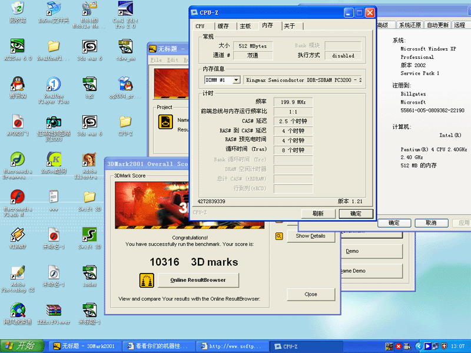
Task: Click 取消 in System Properties window
Action: point(432,223)
